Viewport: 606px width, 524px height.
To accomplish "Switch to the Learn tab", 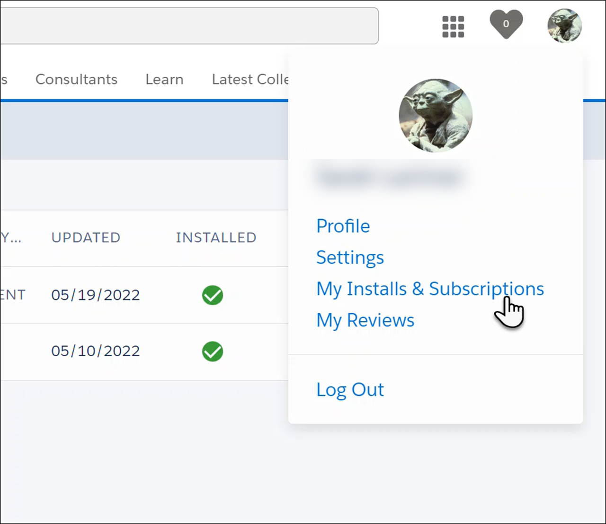I will (x=164, y=79).
